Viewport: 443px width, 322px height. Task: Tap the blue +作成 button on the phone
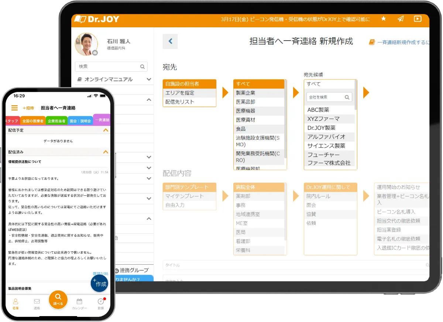(100, 284)
